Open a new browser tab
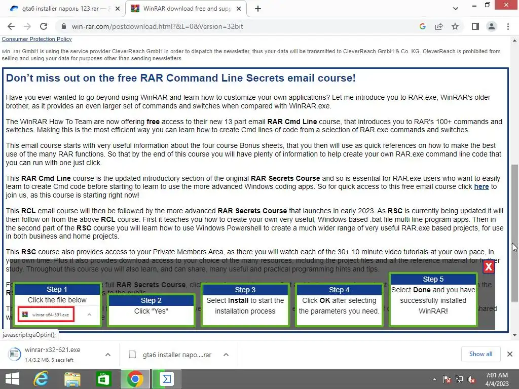The image size is (519, 389). (258, 9)
